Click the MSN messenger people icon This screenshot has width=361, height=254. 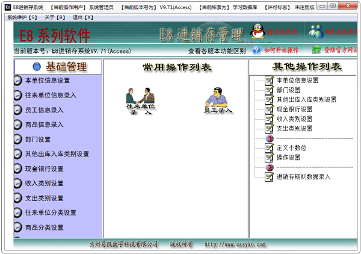pos(316,31)
